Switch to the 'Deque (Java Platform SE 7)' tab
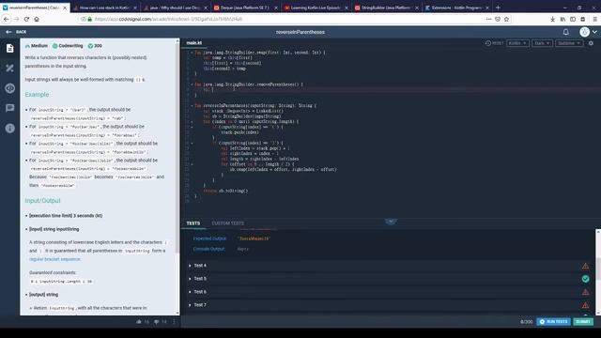Screen dimensions: 601x338 coord(246,8)
